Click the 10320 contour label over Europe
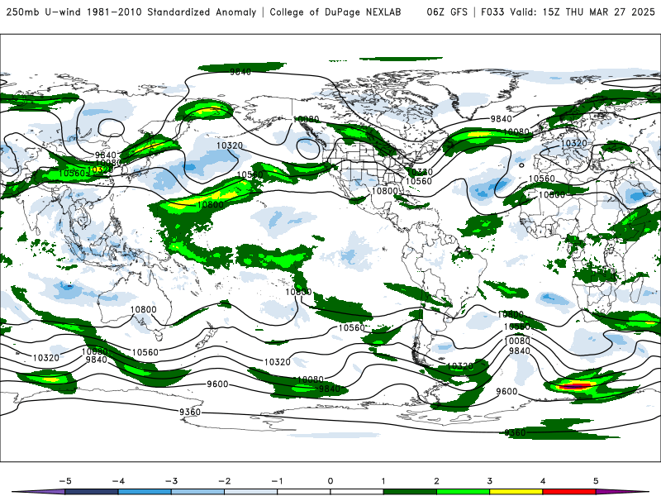The width and height of the screenshot is (661, 496). click(573, 143)
